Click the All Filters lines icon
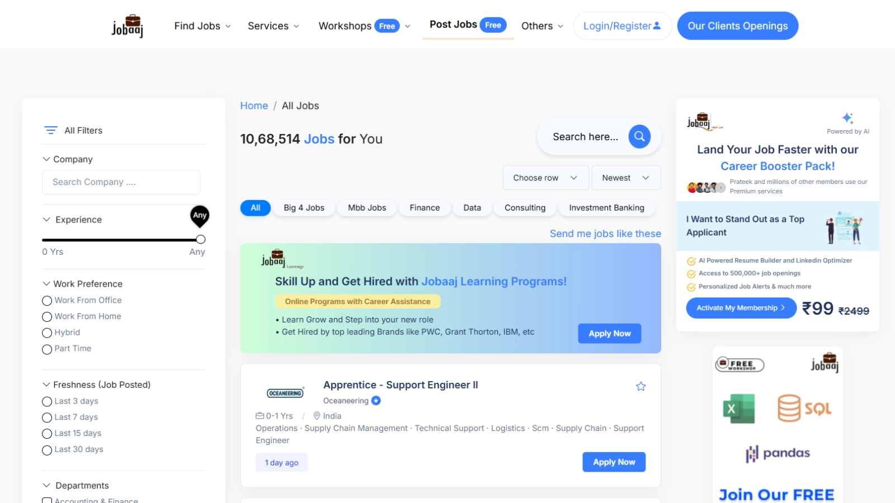Viewport: 895px width, 503px height. [x=51, y=130]
